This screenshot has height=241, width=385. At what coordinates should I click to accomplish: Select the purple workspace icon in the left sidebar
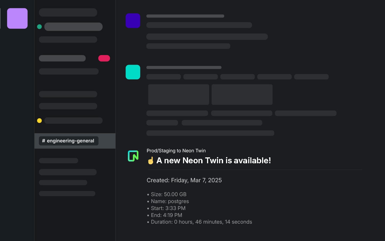click(17, 18)
